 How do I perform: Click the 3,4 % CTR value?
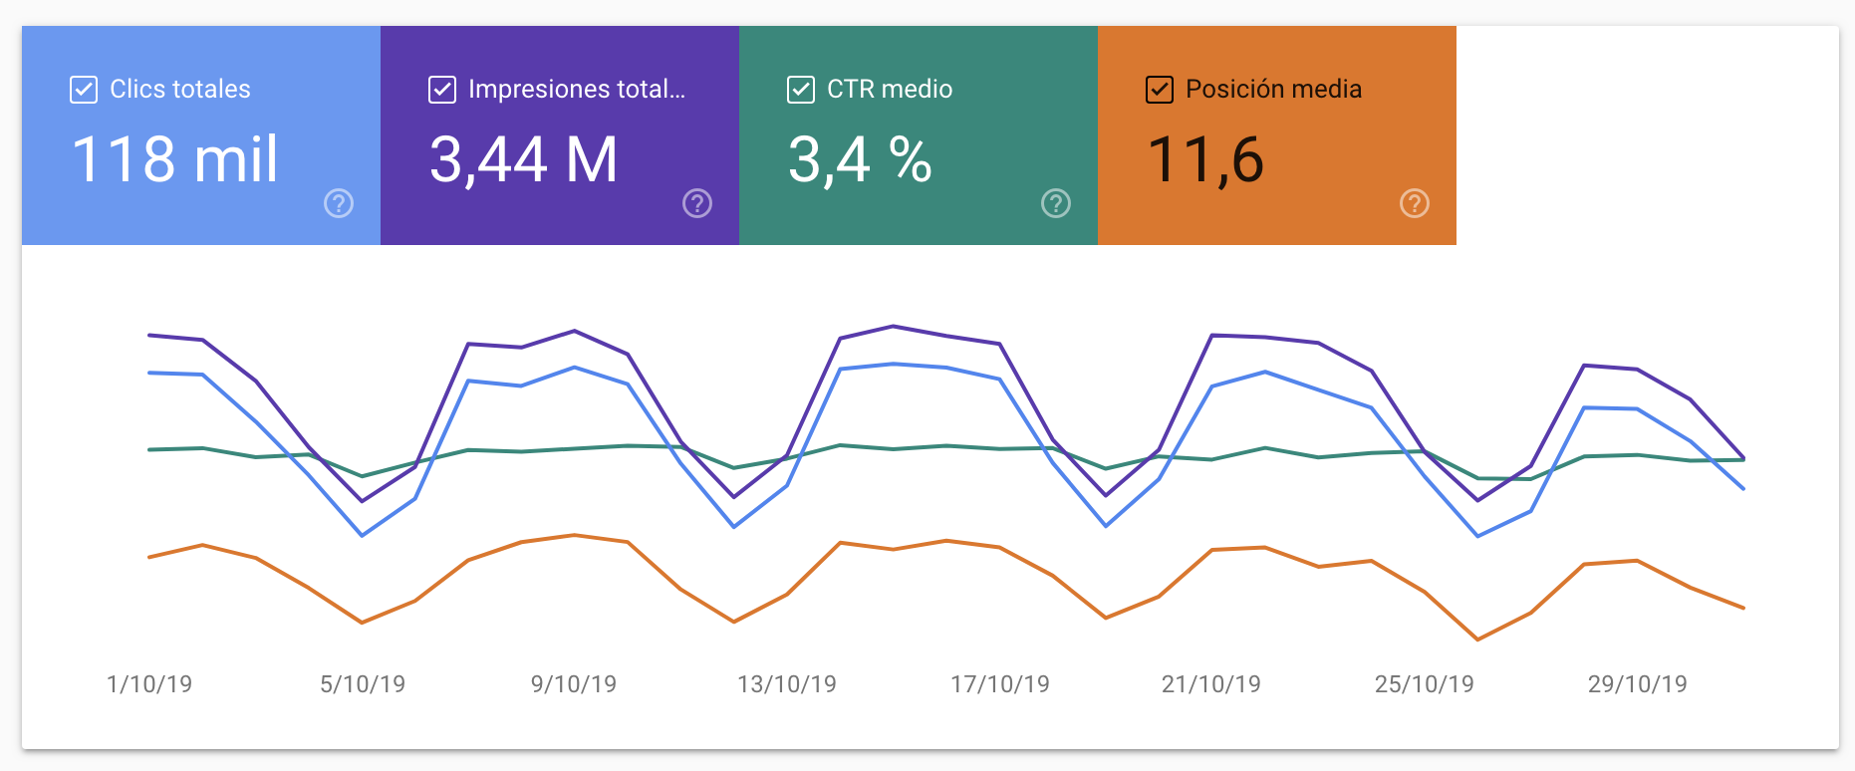pos(860,159)
